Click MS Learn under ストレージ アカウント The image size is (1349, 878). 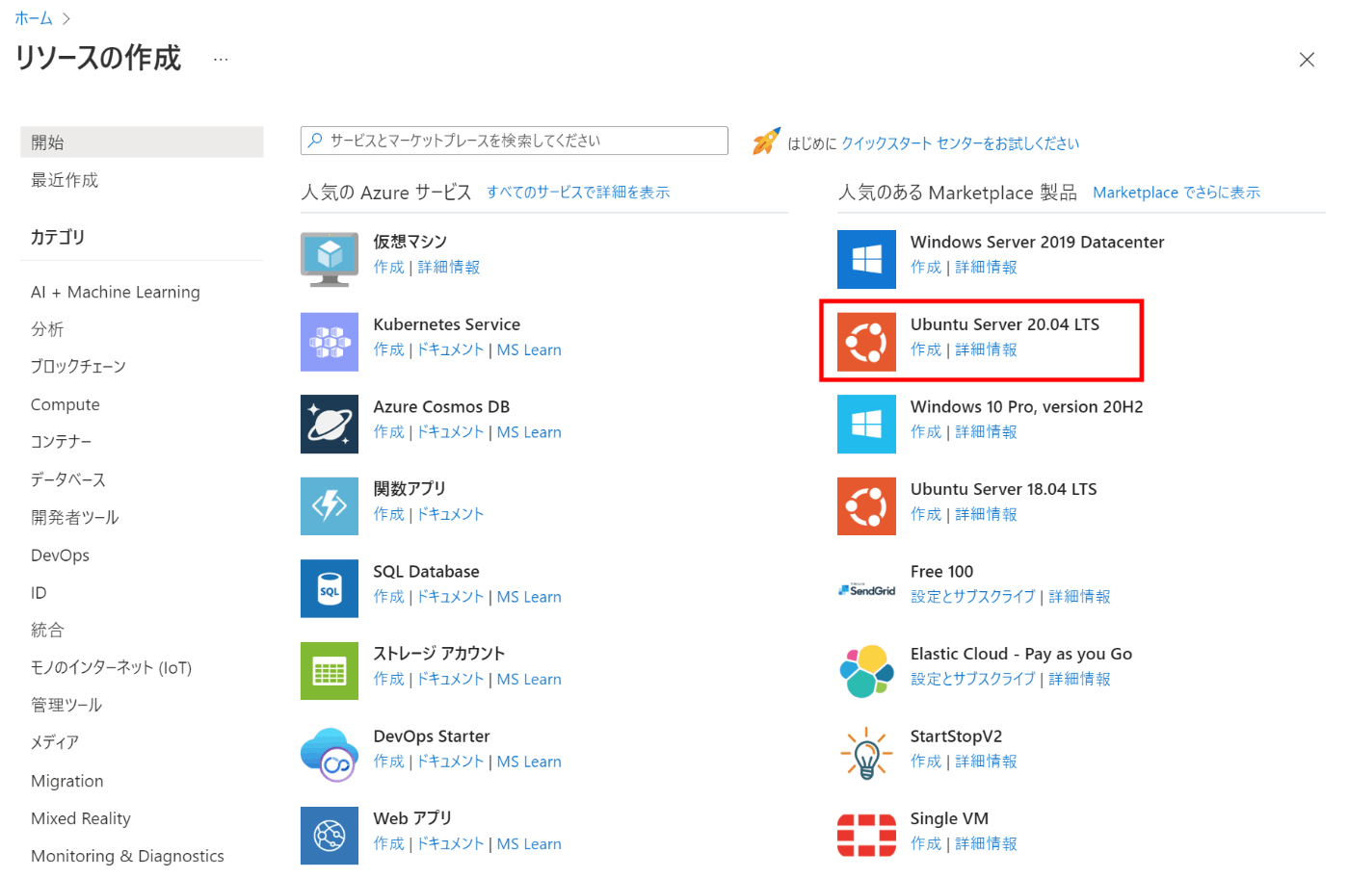click(x=529, y=679)
